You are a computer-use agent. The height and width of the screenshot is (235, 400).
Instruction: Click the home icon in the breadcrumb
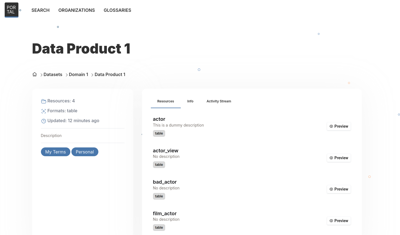coord(34,74)
